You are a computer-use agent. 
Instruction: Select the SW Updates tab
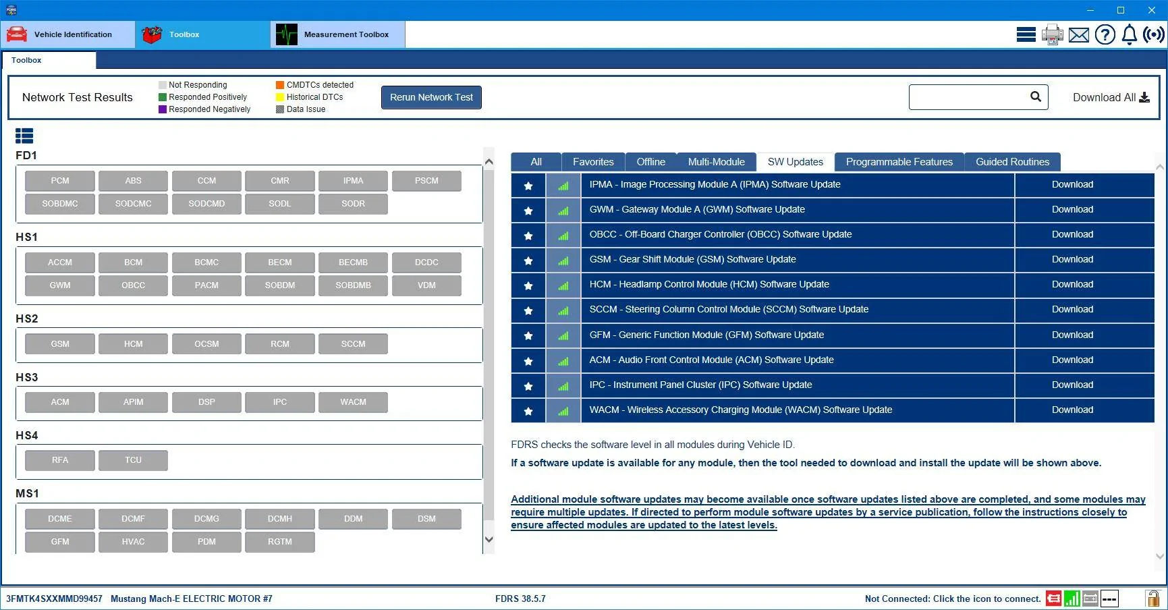[795, 162]
